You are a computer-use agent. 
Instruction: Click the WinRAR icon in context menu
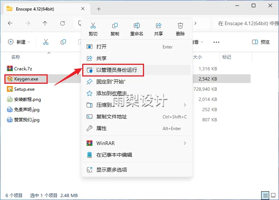click(x=89, y=143)
